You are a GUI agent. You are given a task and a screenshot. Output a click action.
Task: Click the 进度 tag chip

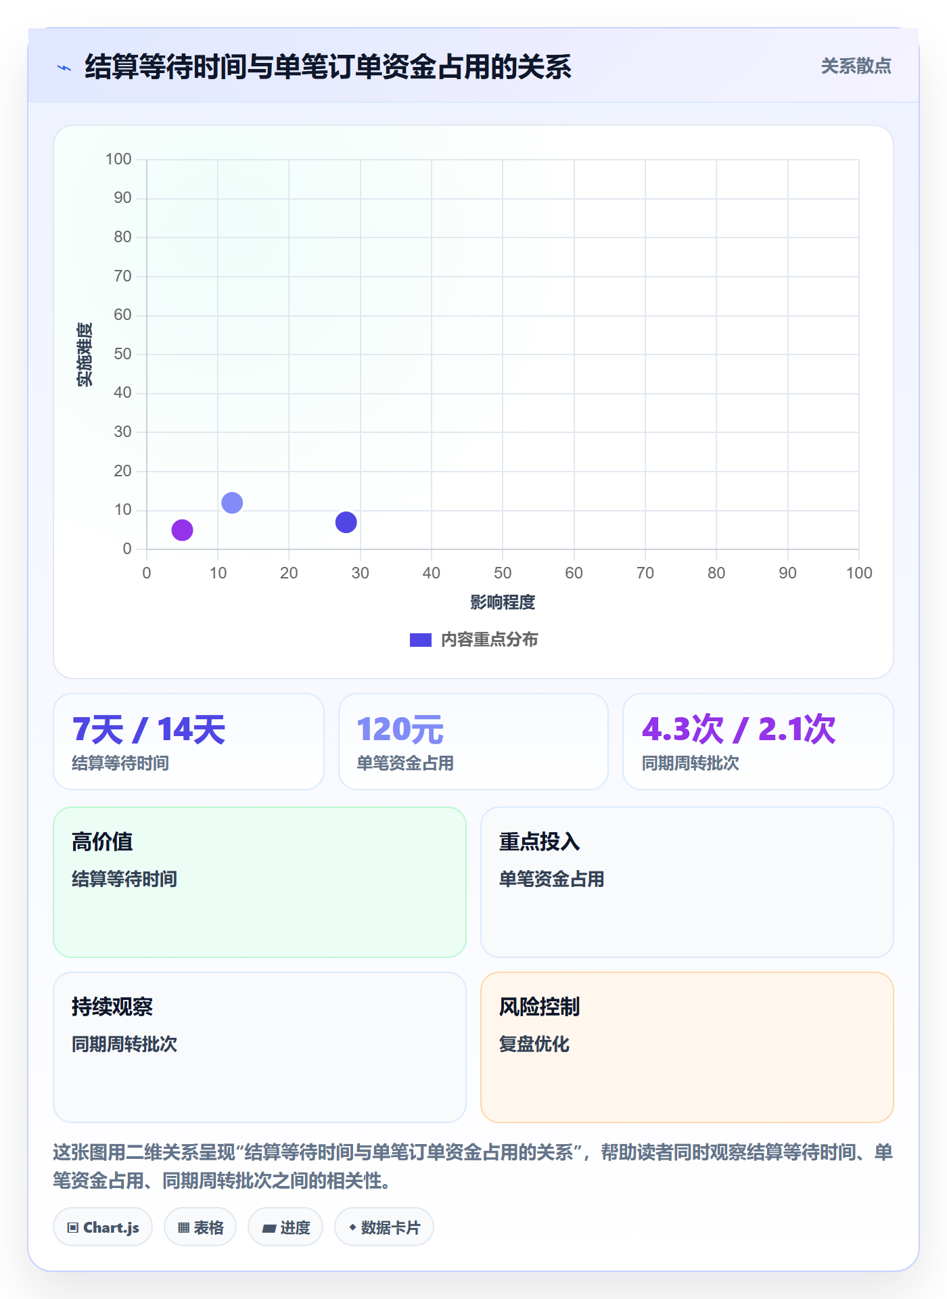(285, 1227)
